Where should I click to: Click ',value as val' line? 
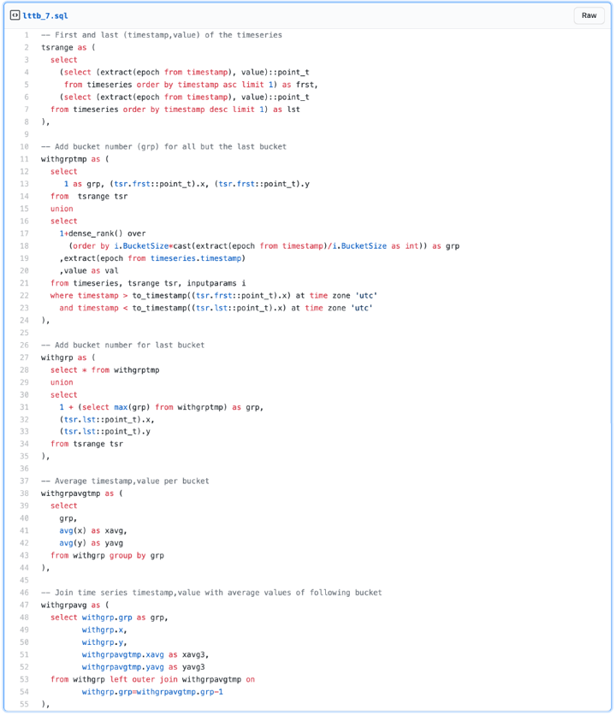89,271
